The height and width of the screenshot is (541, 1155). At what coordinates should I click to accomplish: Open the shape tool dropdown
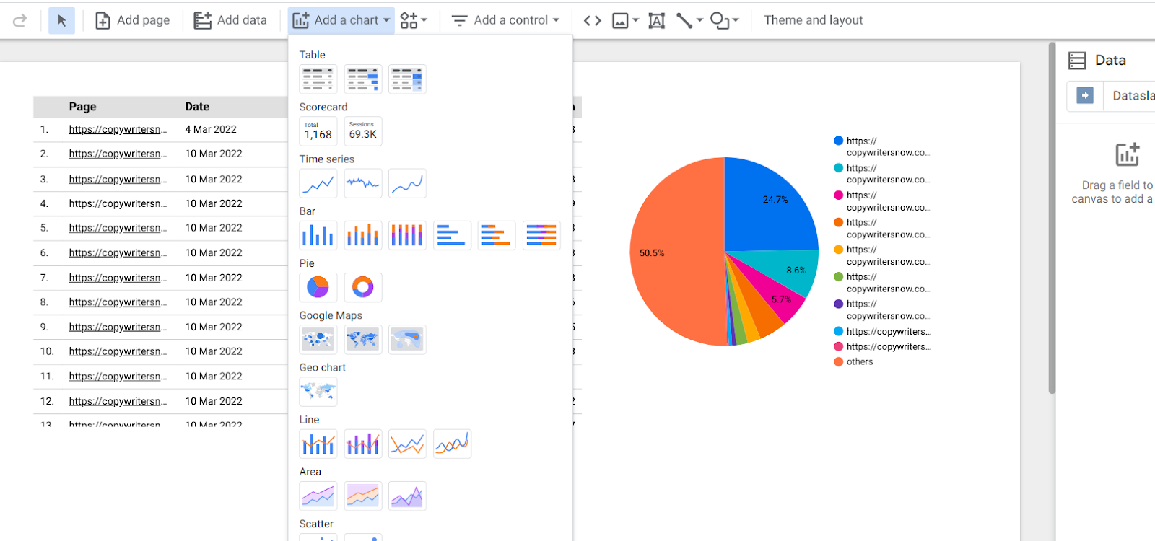click(724, 20)
